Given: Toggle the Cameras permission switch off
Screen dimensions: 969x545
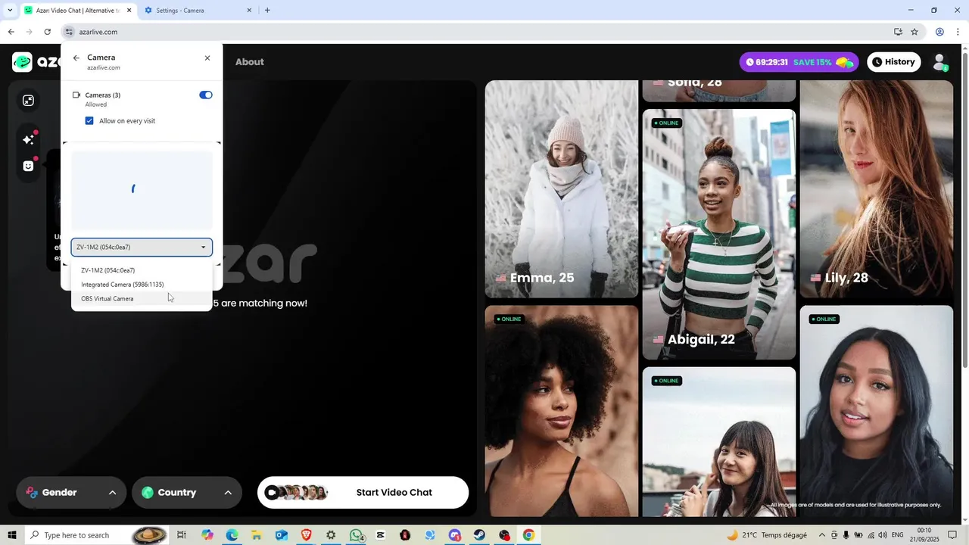Looking at the screenshot, I should 206,95.
